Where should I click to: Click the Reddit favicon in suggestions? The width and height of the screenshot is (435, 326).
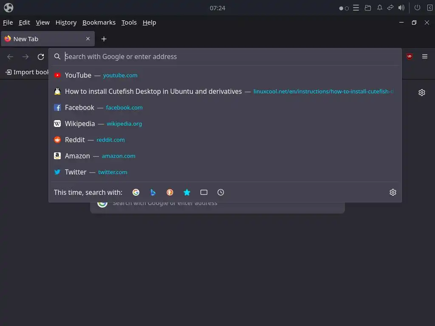pos(57,140)
